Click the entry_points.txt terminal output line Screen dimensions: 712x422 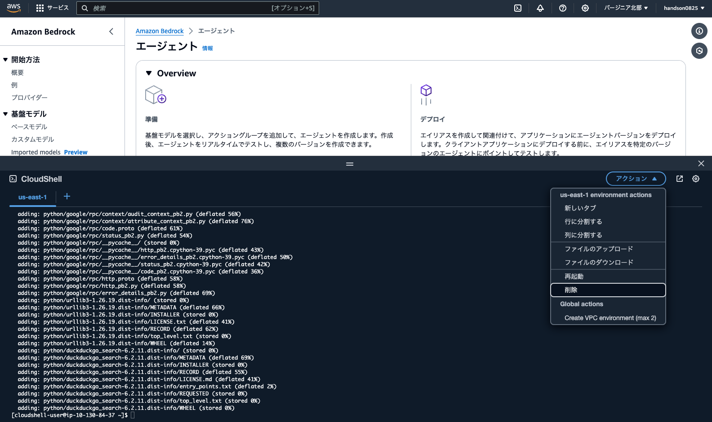pos(147,387)
